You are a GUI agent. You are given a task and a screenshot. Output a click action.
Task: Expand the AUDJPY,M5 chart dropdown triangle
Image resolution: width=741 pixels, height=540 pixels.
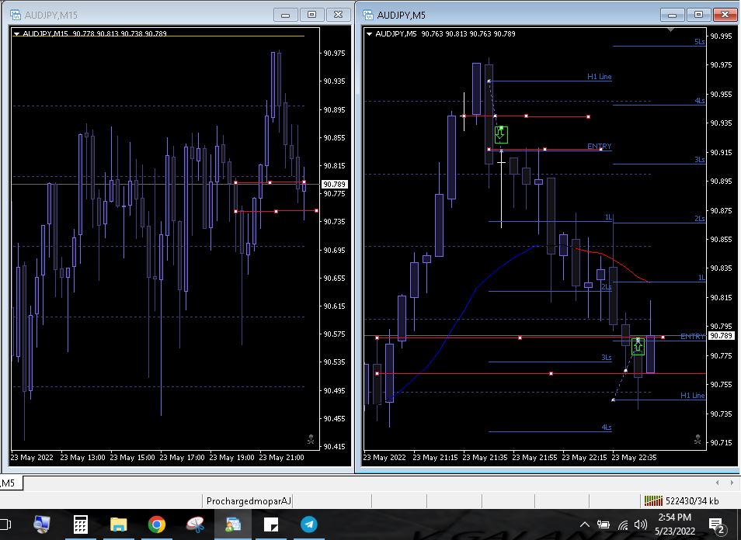369,34
